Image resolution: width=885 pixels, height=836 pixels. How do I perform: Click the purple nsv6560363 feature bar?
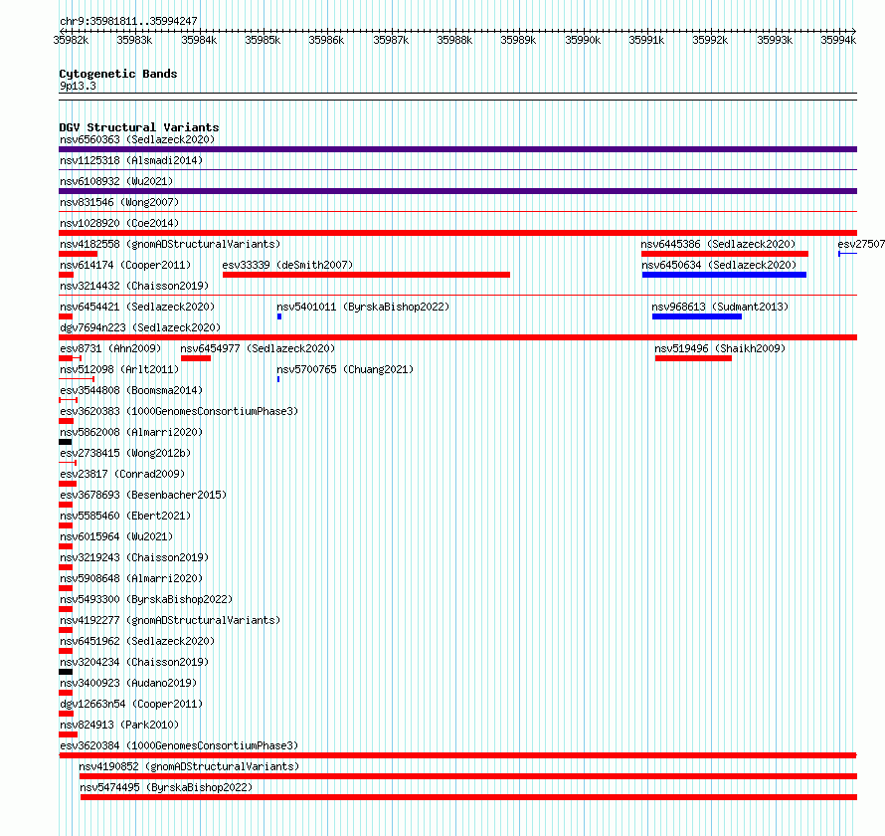click(457, 149)
